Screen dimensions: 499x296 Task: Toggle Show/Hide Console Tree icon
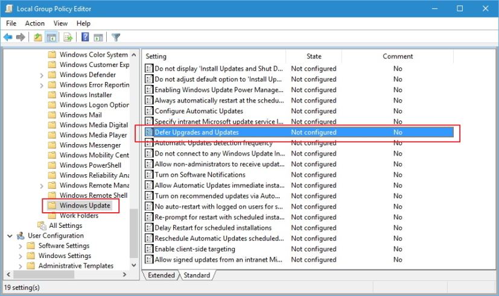coord(51,37)
